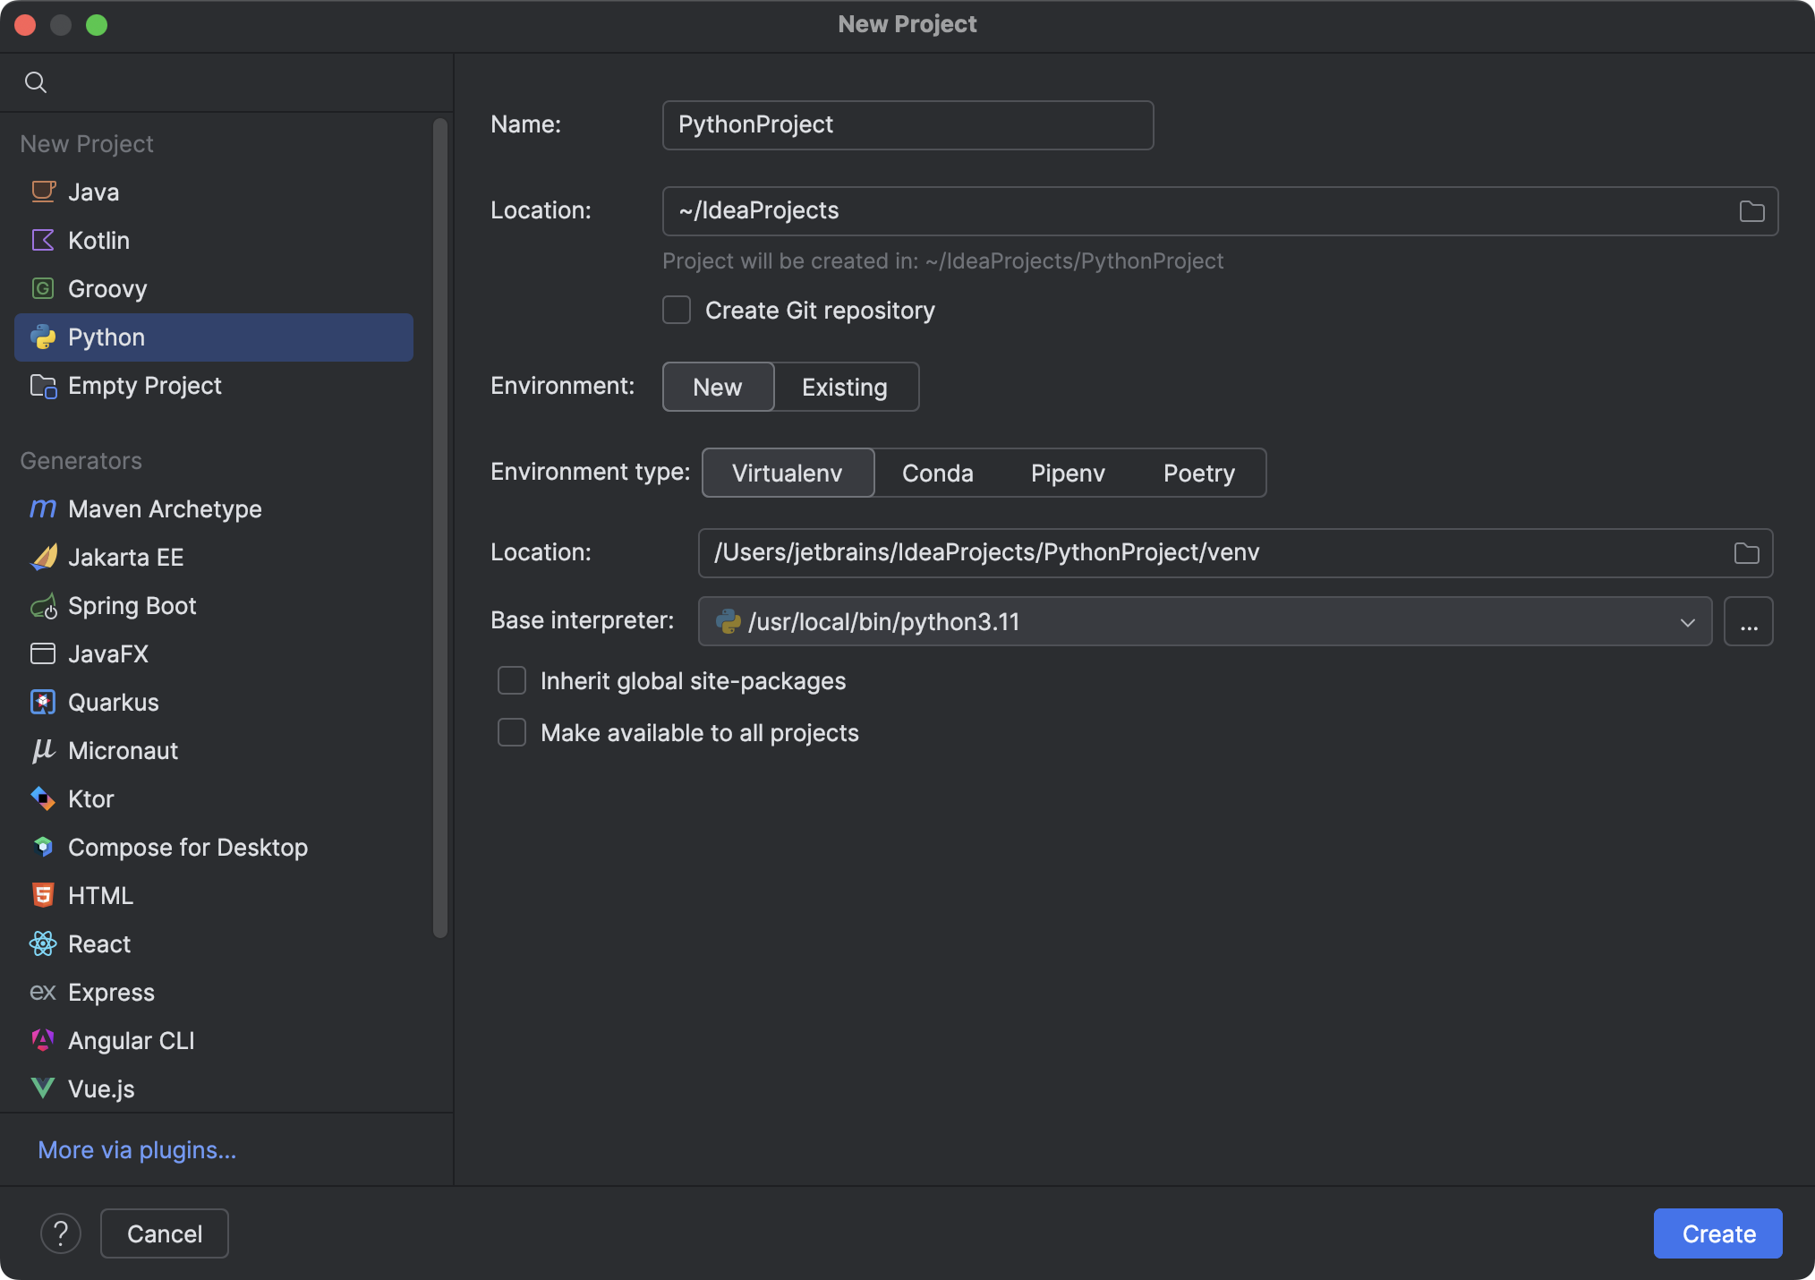Screen dimensions: 1815x1280
Task: Choose the Groovy generator icon
Action: [x=42, y=288]
